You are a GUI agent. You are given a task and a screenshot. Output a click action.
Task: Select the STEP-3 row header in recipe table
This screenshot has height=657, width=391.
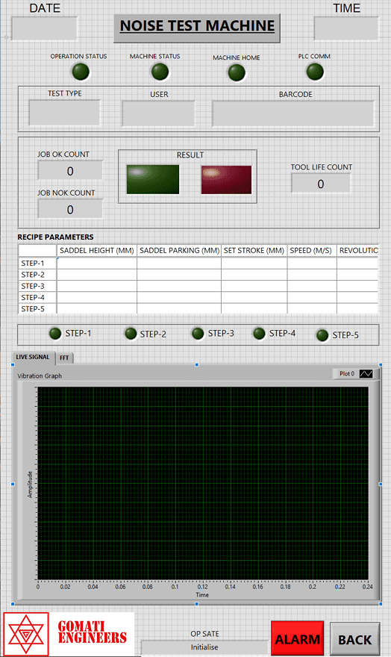(37, 286)
